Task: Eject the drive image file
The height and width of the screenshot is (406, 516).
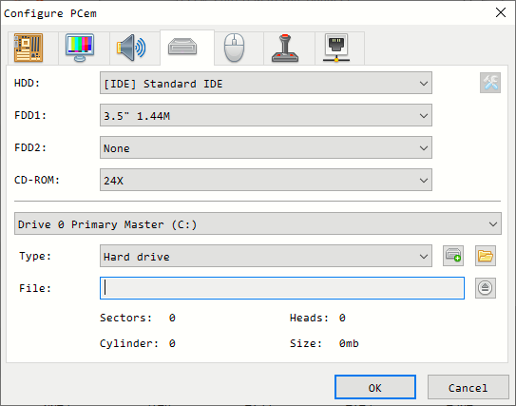Action: click(486, 288)
